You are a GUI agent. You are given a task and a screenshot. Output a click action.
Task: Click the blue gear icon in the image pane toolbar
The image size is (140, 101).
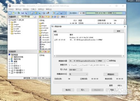[x=55, y=17]
